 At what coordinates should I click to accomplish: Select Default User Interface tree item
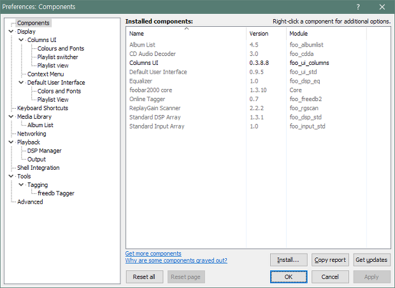click(56, 83)
